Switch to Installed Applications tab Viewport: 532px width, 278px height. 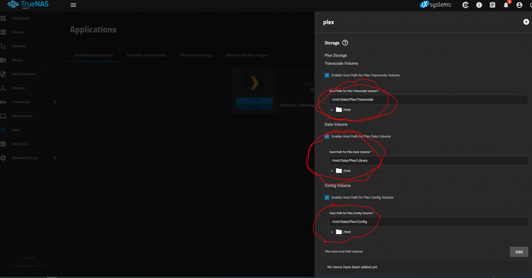pyautogui.click(x=94, y=55)
